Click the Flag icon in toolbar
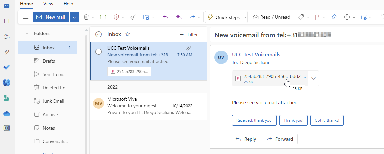This screenshot has width=384, height=154. coord(317,17)
